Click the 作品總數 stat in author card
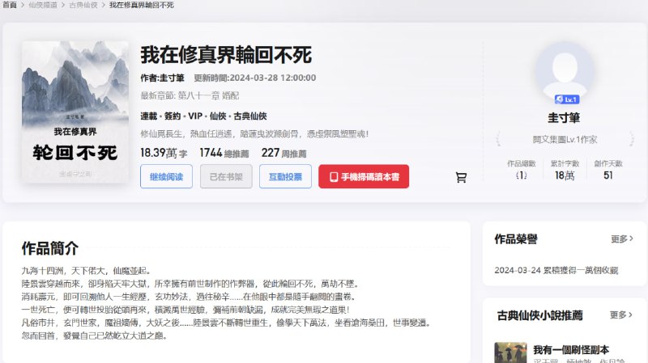648x363 pixels. pyautogui.click(x=522, y=170)
